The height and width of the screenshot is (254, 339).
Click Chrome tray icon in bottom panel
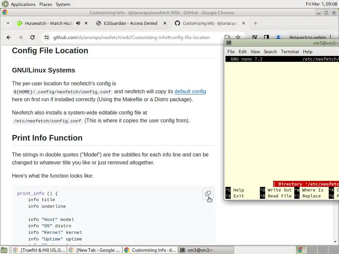tap(301, 250)
